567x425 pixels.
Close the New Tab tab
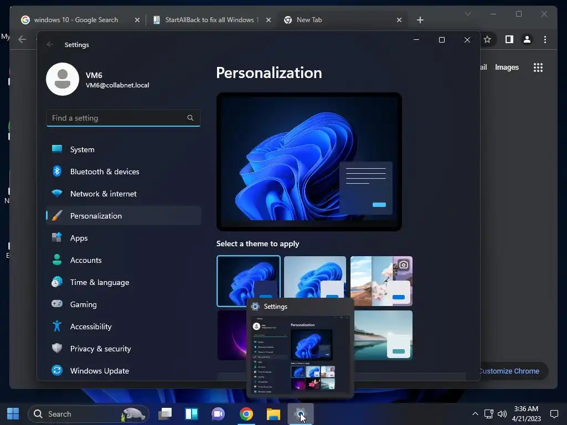pyautogui.click(x=399, y=20)
